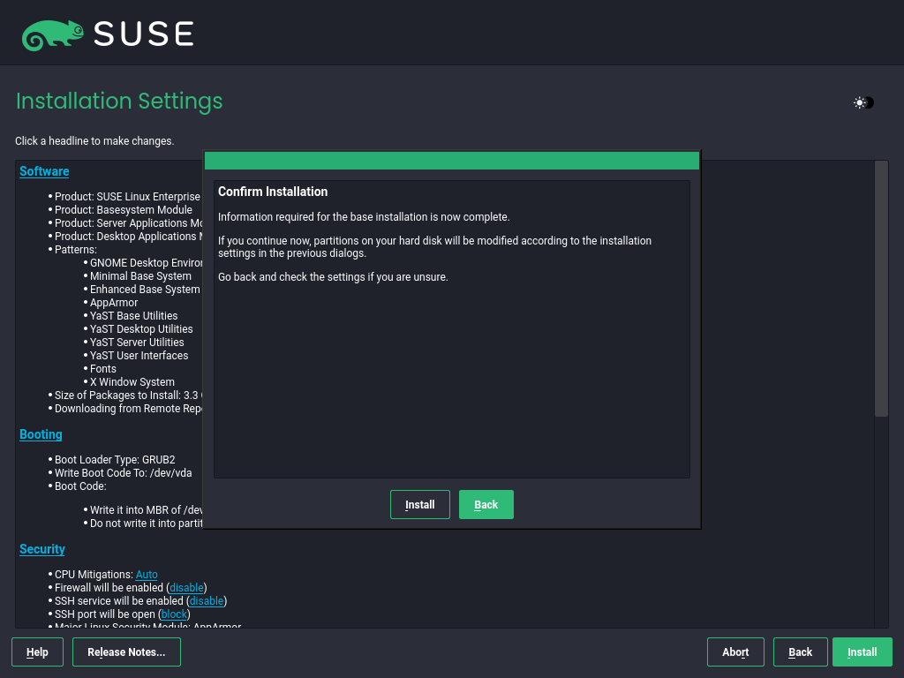Click the scrollbar track below the thumb
The height and width of the screenshot is (678, 904).
881,521
